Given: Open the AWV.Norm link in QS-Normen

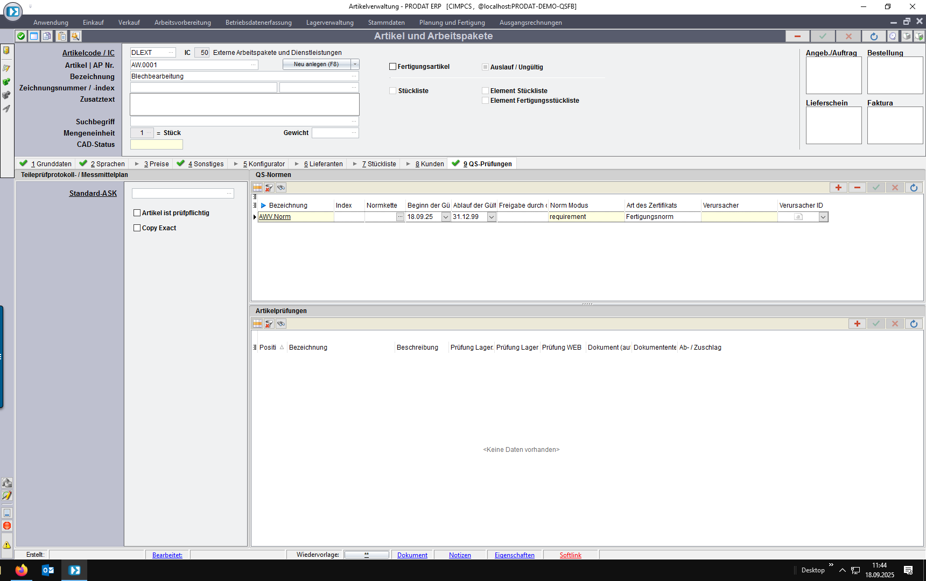Looking at the screenshot, I should tap(275, 217).
